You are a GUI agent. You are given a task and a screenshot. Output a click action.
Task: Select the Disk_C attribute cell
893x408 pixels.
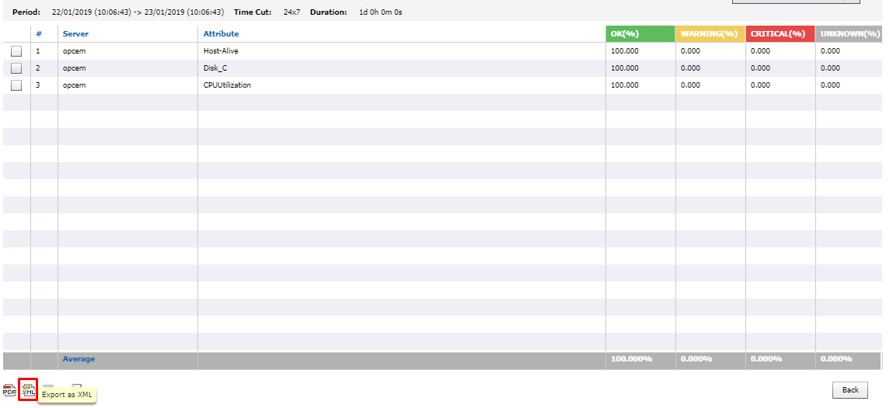pos(215,68)
